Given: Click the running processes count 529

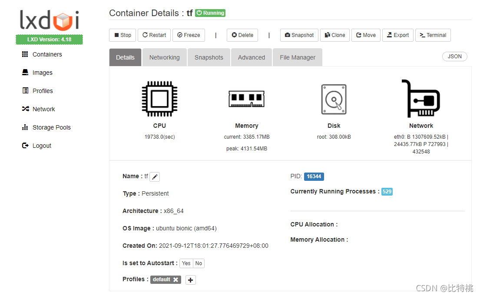Looking at the screenshot, I should (x=387, y=192).
